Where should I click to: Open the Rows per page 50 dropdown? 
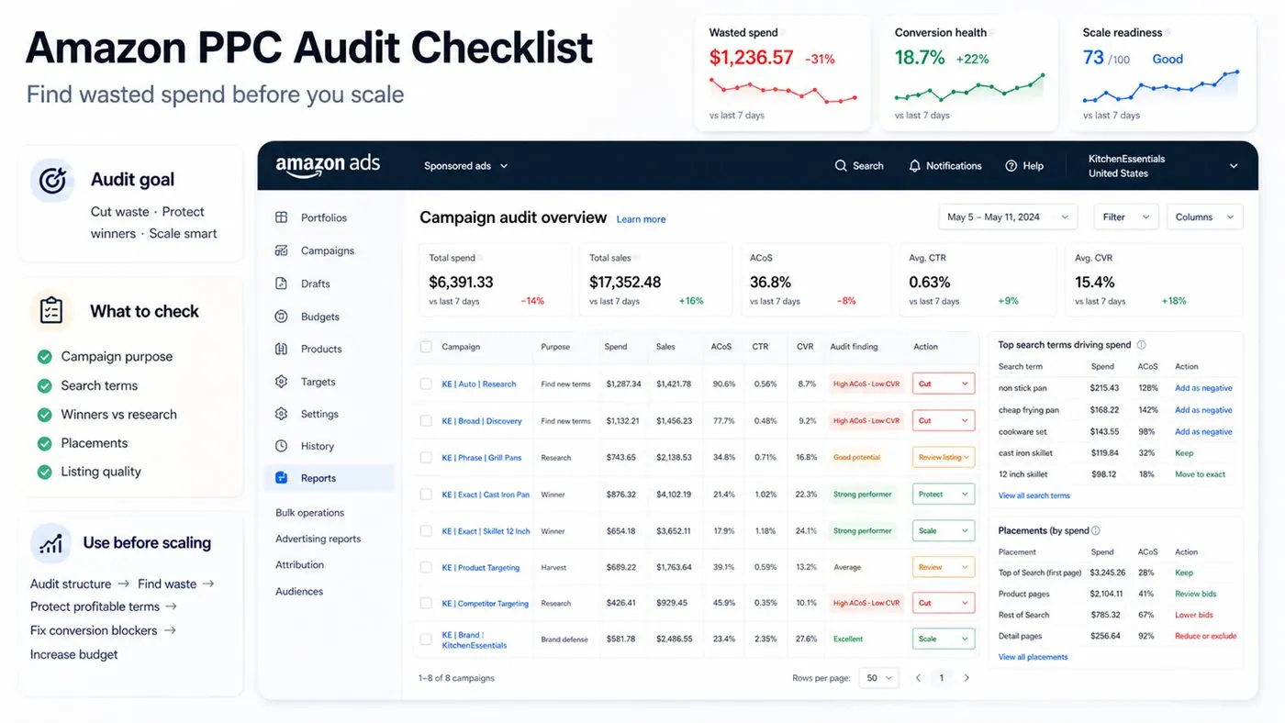(879, 678)
